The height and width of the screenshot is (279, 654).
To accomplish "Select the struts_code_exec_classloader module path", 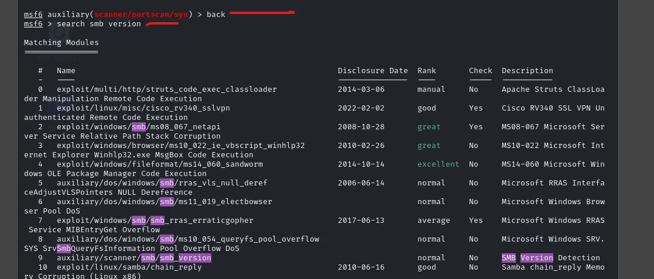I will tap(167, 89).
